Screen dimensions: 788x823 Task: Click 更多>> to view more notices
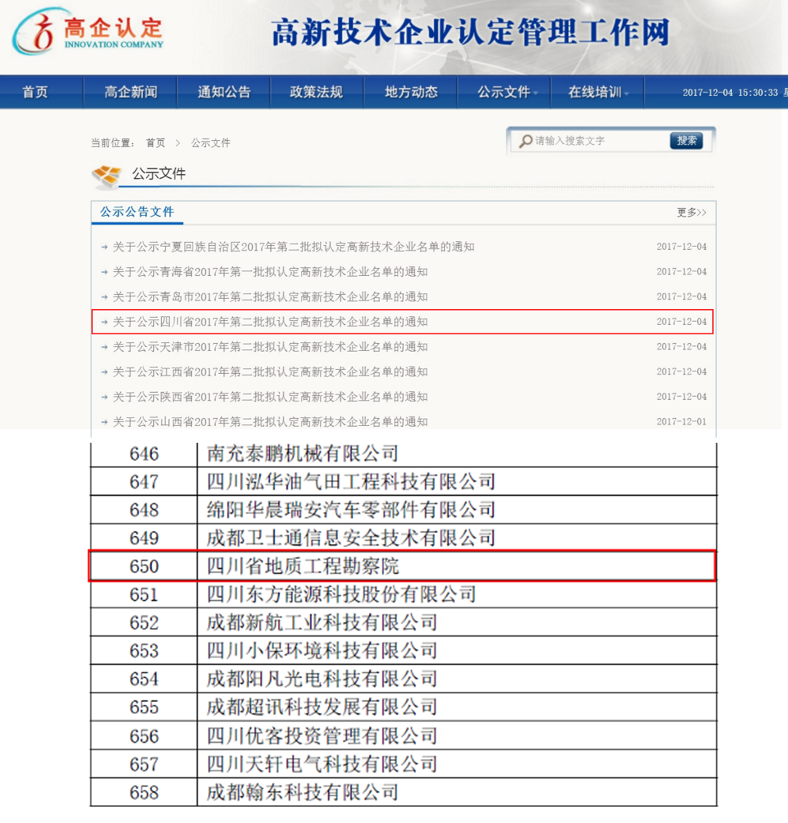click(691, 213)
